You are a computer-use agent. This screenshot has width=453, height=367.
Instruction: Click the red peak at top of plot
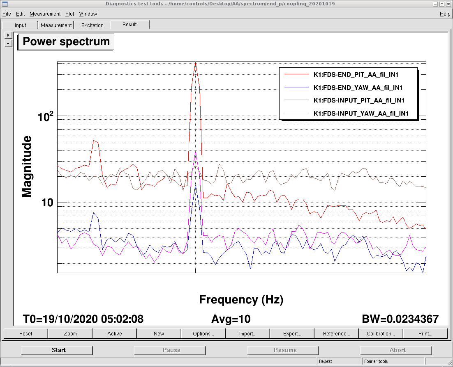tap(196, 64)
